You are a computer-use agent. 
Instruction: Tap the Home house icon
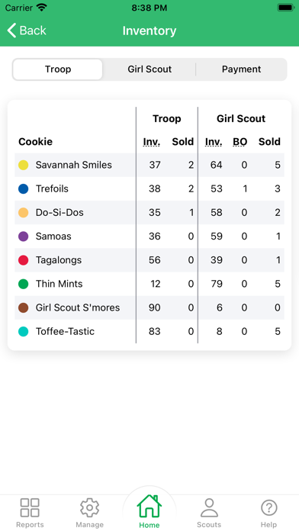(149, 506)
